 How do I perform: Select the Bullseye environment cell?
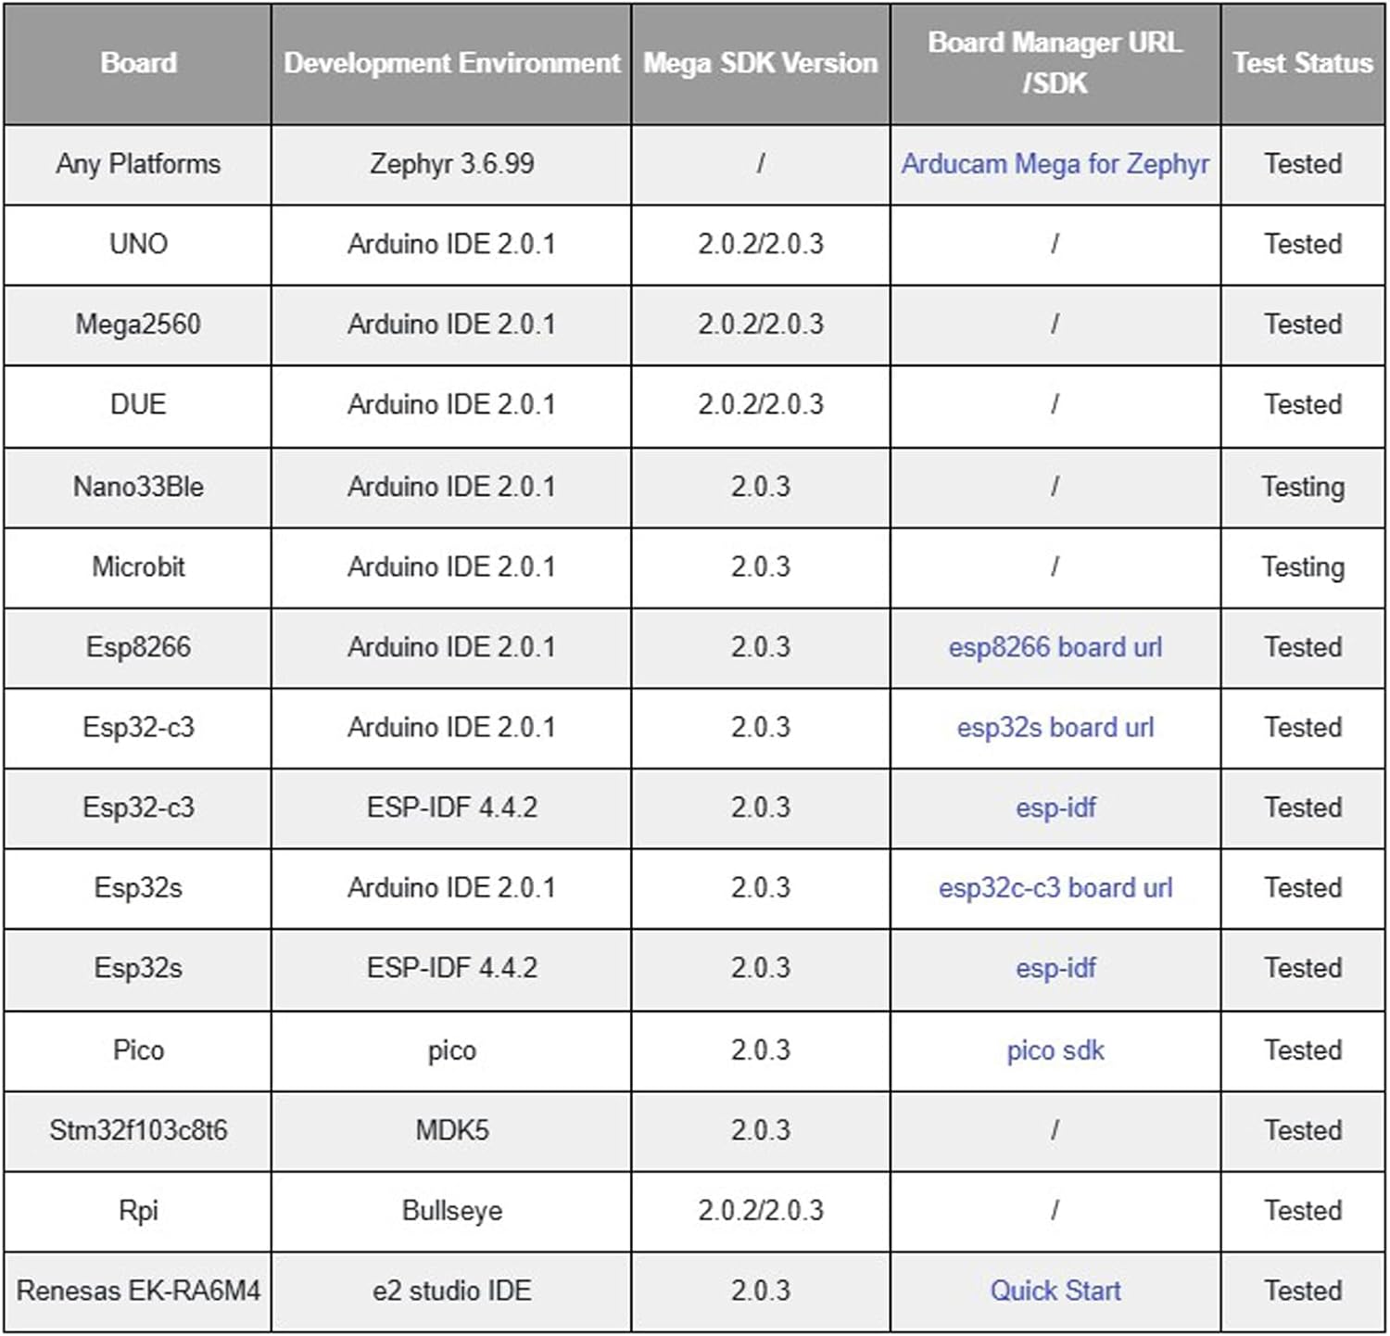(x=451, y=1211)
